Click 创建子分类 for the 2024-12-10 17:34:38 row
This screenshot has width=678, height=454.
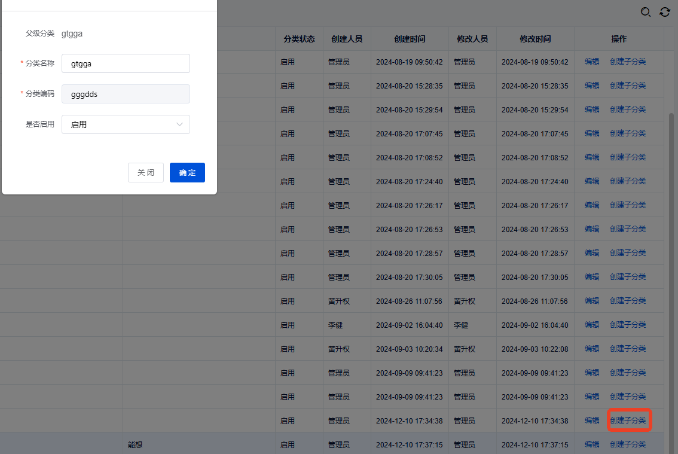pos(628,421)
